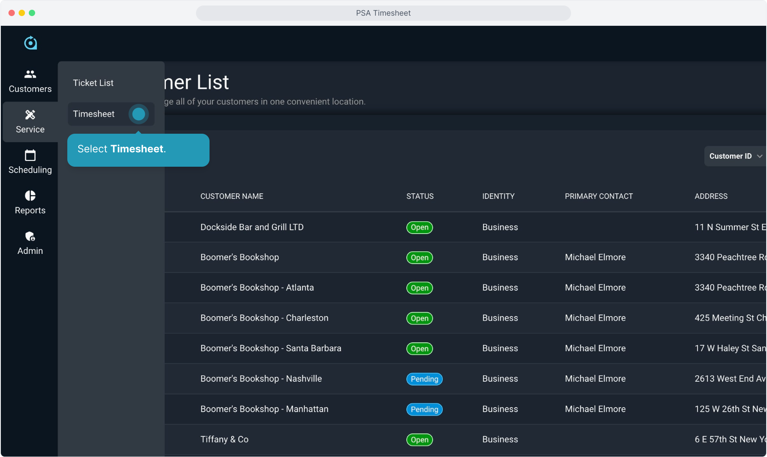Image resolution: width=767 pixels, height=457 pixels.
Task: Expand the Customer ID dropdown
Action: point(735,156)
